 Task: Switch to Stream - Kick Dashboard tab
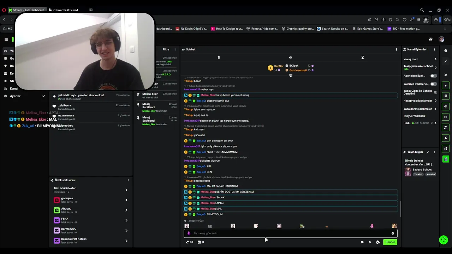point(27,10)
